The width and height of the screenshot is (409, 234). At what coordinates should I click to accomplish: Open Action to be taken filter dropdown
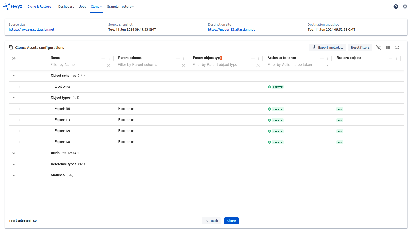tap(327, 65)
